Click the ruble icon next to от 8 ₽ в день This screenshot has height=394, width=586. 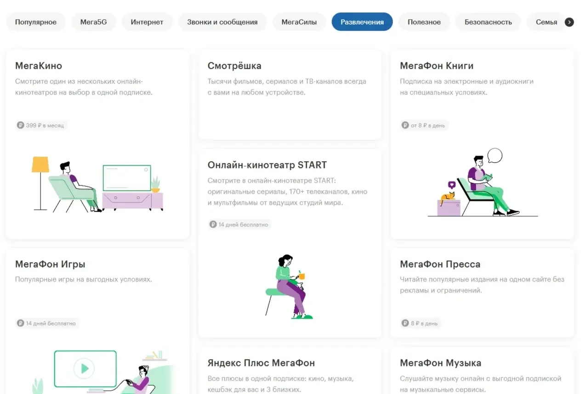pyautogui.click(x=405, y=125)
